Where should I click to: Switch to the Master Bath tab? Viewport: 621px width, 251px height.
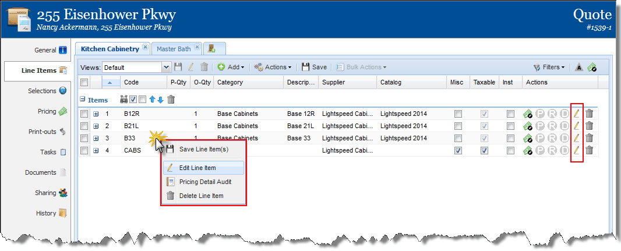point(174,49)
